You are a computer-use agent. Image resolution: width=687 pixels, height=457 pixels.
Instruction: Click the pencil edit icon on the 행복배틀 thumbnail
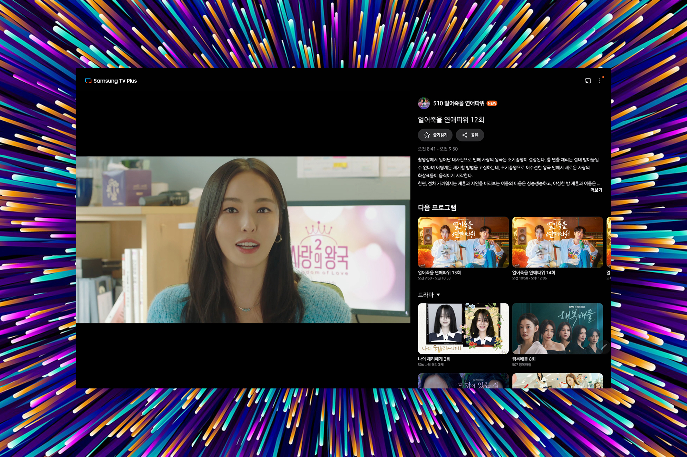coord(604,347)
